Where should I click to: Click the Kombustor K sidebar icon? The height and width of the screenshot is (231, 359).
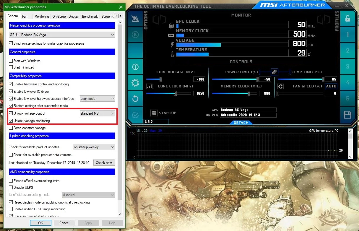(135, 35)
